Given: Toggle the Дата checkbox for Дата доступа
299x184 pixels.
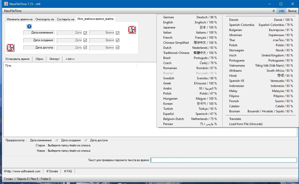Looking at the screenshot, I should (85, 48).
